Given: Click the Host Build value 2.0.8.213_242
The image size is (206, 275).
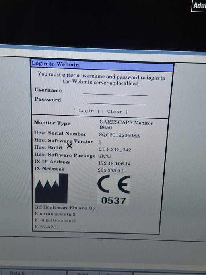Looking at the screenshot, I should pyautogui.click(x=115, y=149).
